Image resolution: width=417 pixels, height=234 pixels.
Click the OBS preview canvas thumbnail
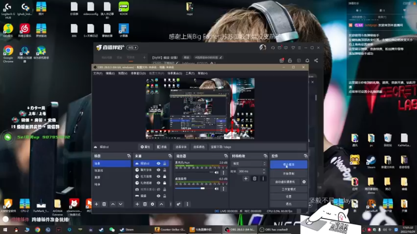tap(200, 108)
